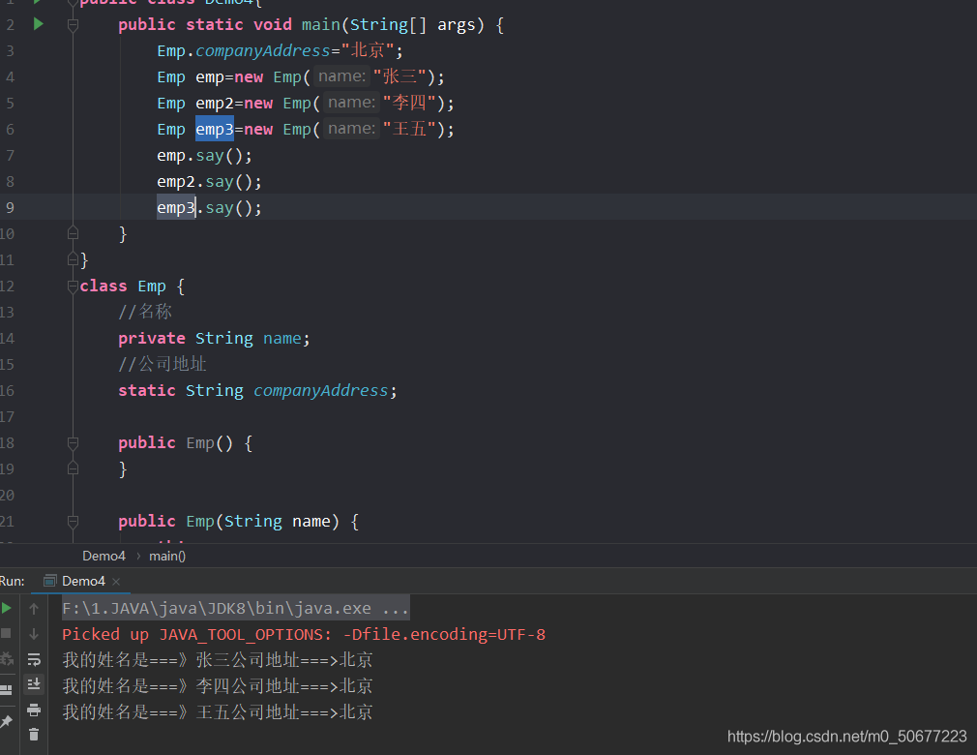The height and width of the screenshot is (755, 977).
Task: Click the console output line containing 张三
Action: click(x=218, y=660)
